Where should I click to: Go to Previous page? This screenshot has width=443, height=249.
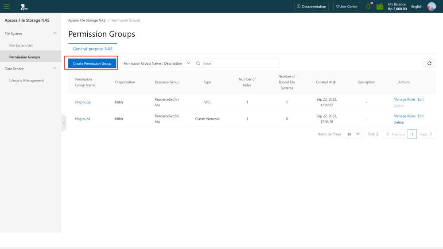pyautogui.click(x=395, y=134)
